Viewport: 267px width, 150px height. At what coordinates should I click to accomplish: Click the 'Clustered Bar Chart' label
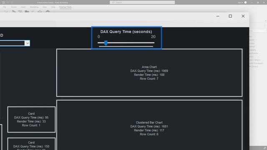click(x=149, y=122)
